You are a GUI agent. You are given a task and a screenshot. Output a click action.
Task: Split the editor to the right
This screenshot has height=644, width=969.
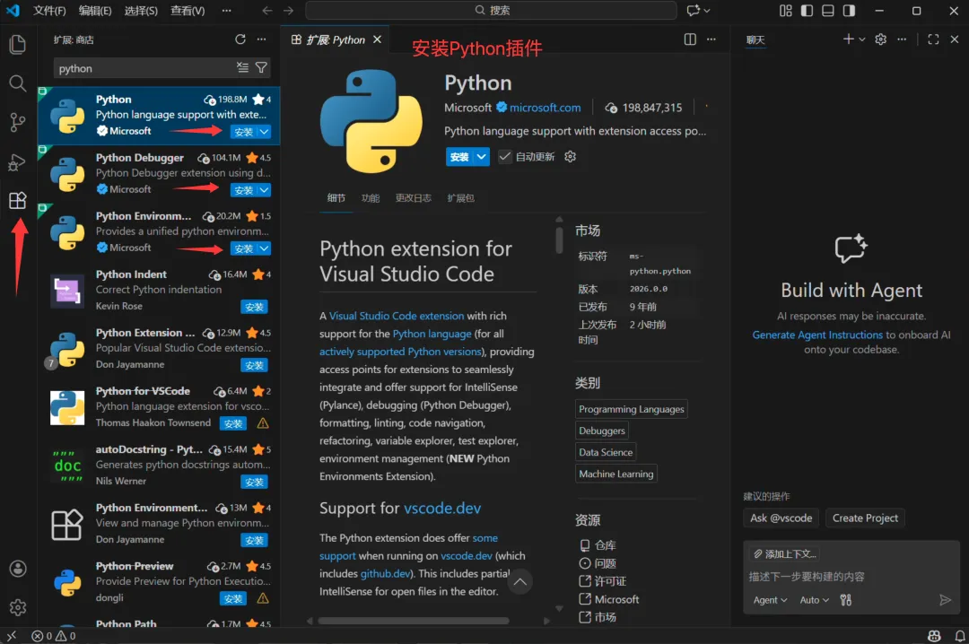(x=690, y=39)
